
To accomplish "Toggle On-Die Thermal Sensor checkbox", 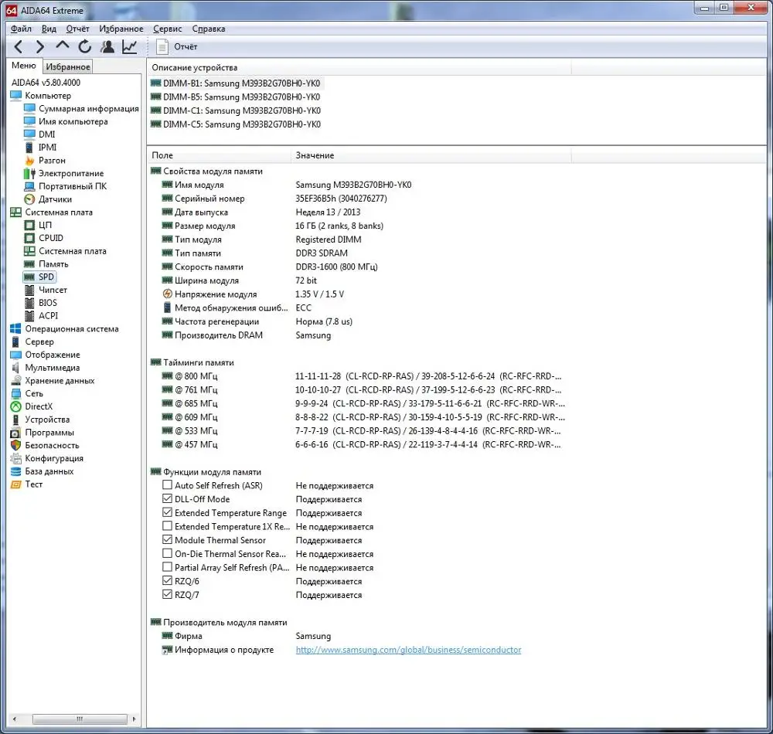I will [167, 553].
